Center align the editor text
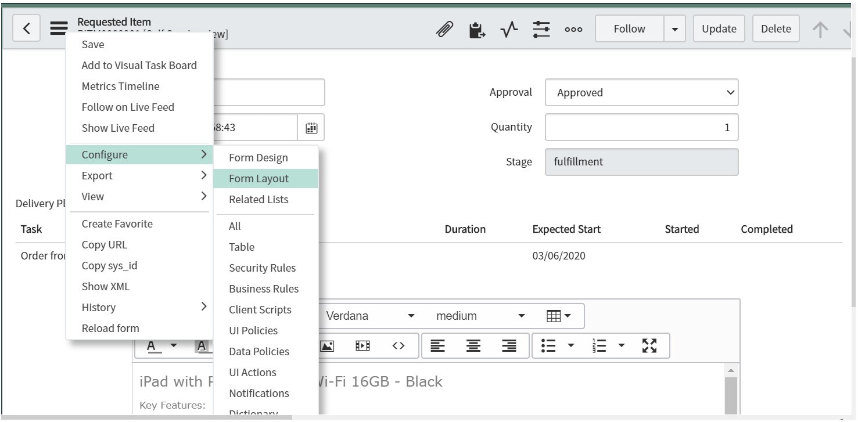This screenshot has width=858, height=422. click(x=473, y=346)
